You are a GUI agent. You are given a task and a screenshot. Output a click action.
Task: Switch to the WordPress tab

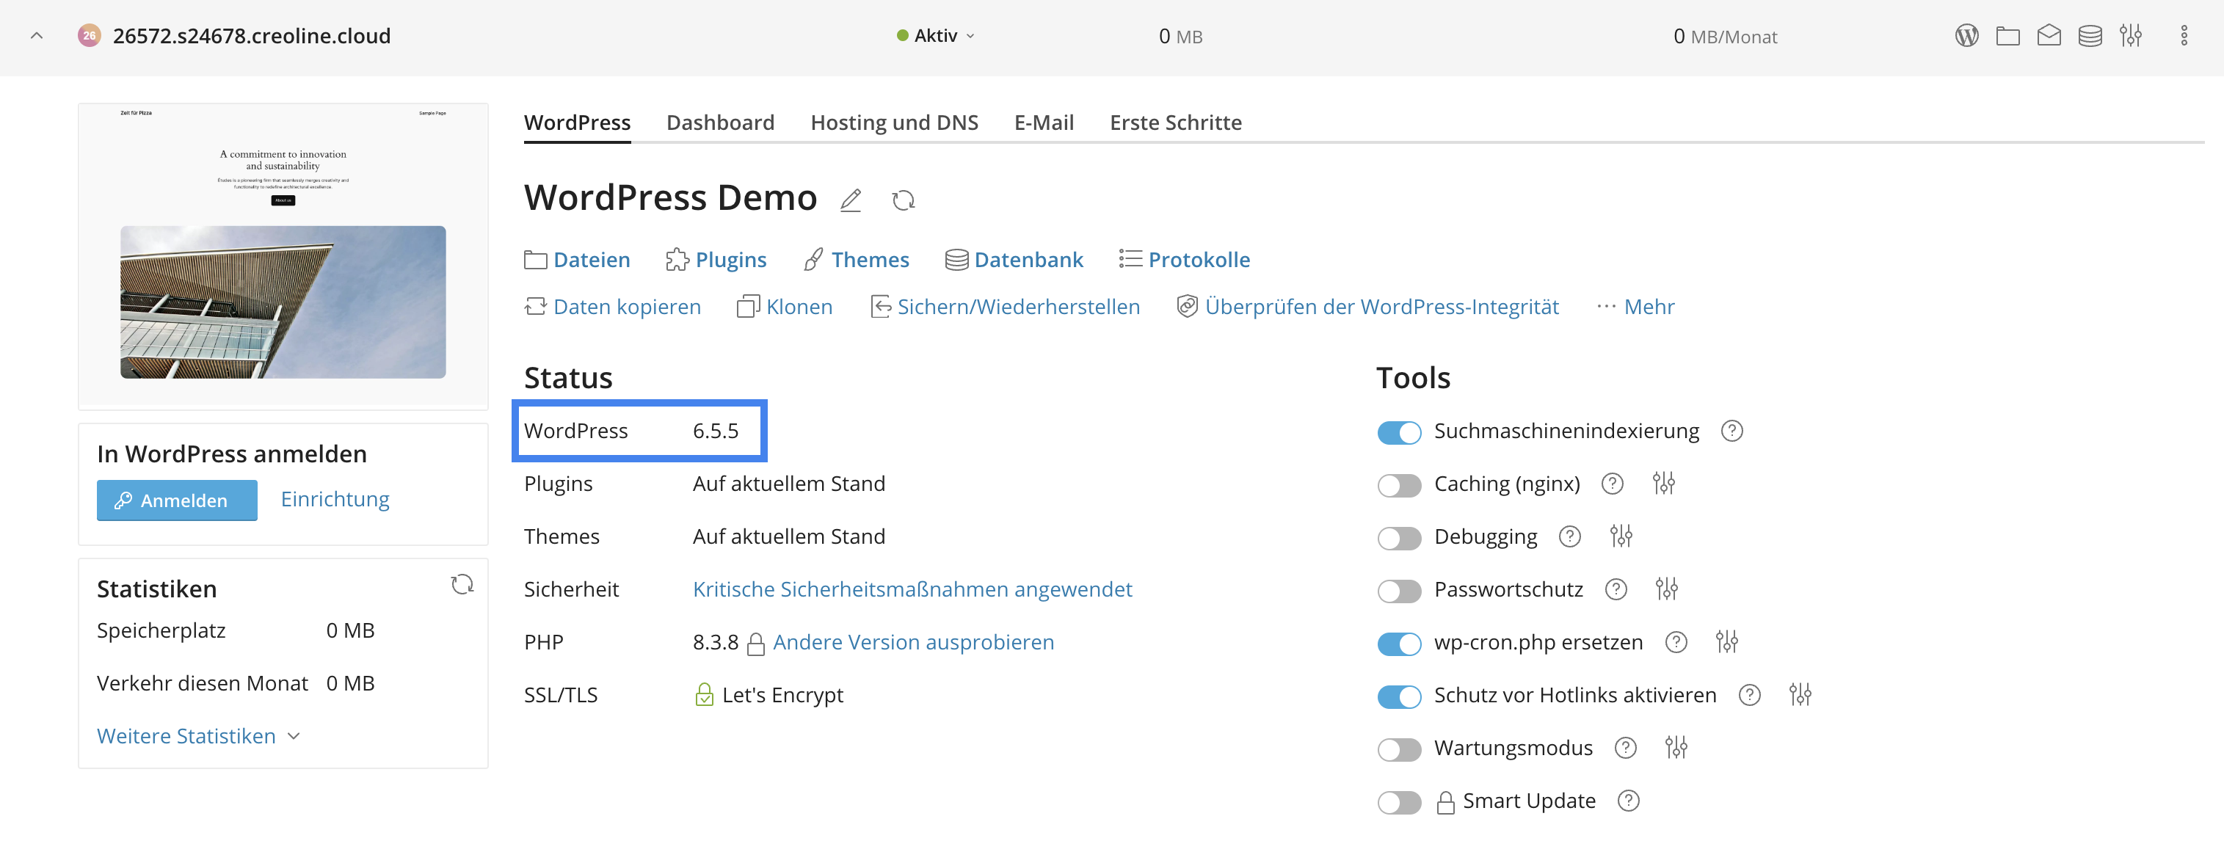tap(577, 123)
